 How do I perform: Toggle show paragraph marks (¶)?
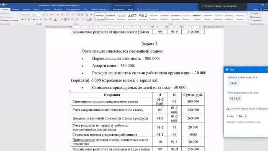point(91,15)
